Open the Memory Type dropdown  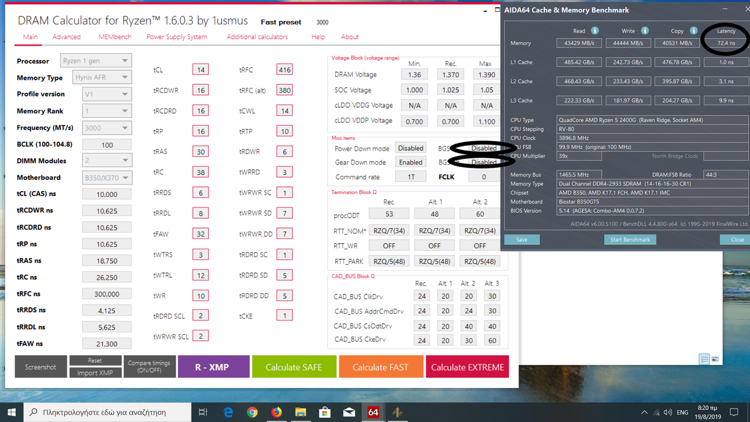click(102, 77)
